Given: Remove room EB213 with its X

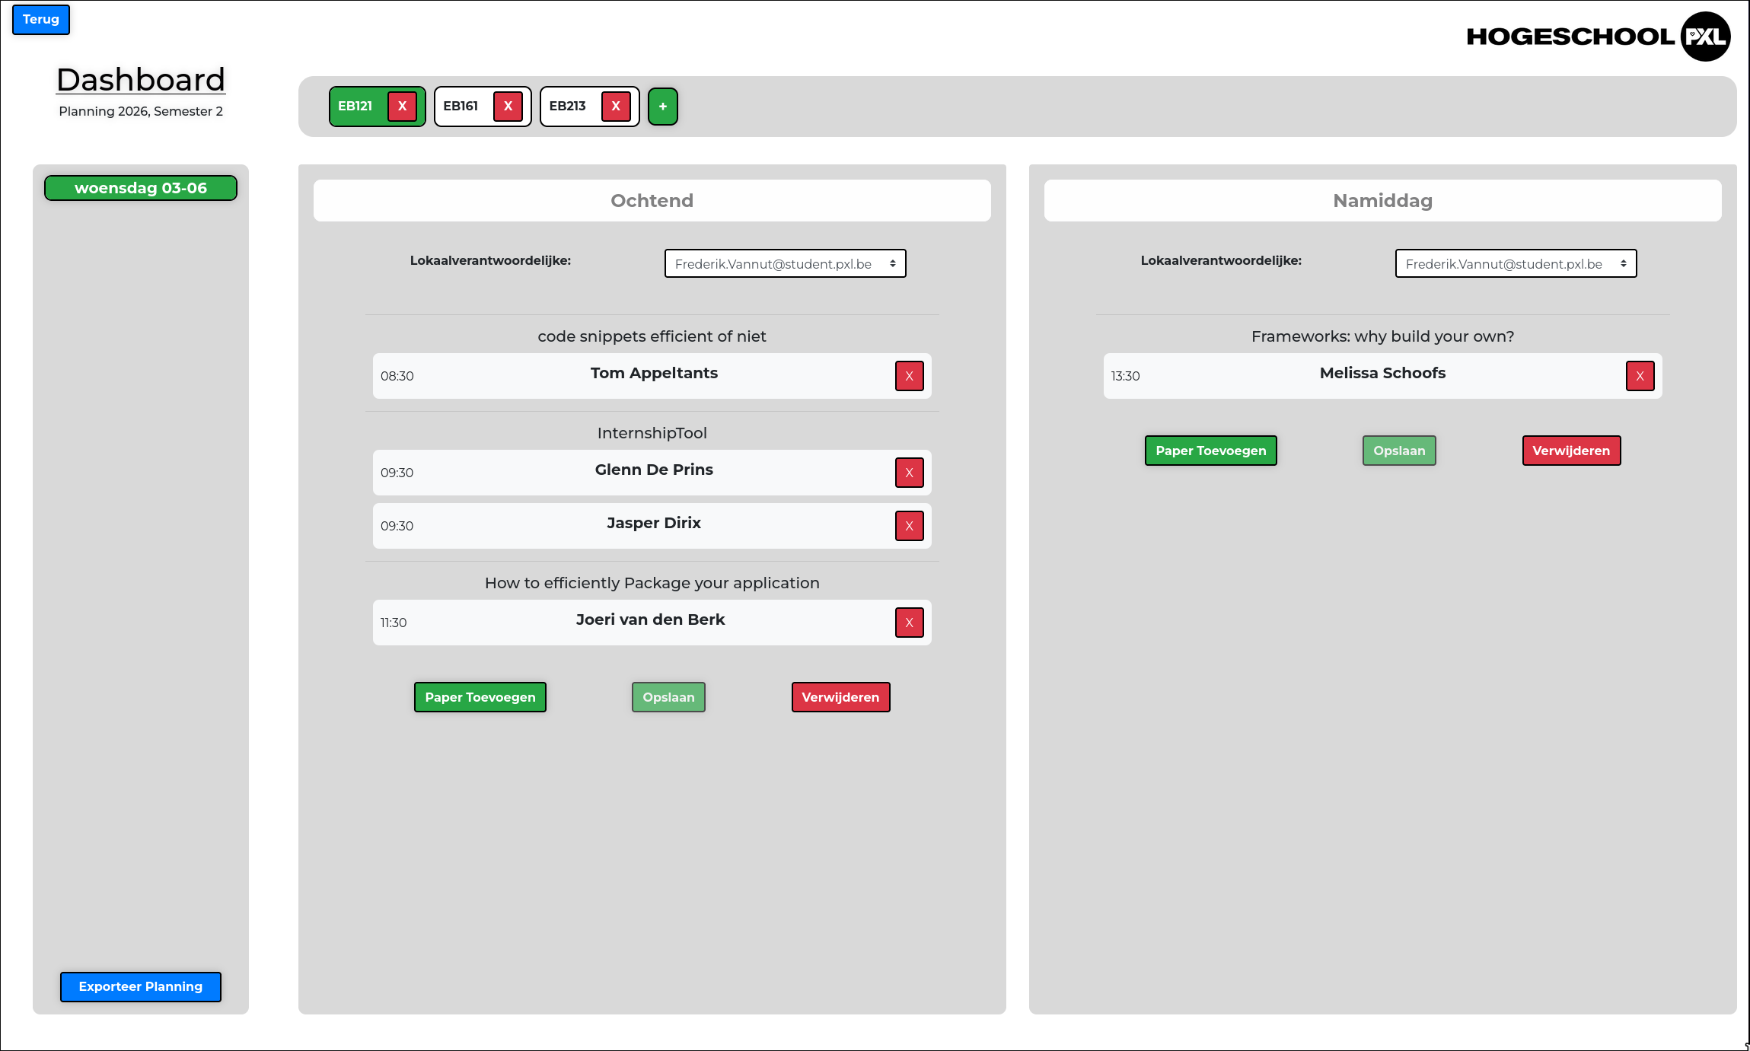Looking at the screenshot, I should (x=616, y=107).
